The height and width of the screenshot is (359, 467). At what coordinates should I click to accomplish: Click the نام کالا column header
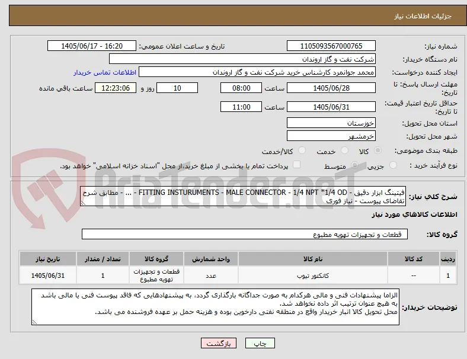(313, 259)
